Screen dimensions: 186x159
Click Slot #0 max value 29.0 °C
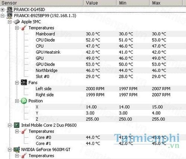[159, 76]
